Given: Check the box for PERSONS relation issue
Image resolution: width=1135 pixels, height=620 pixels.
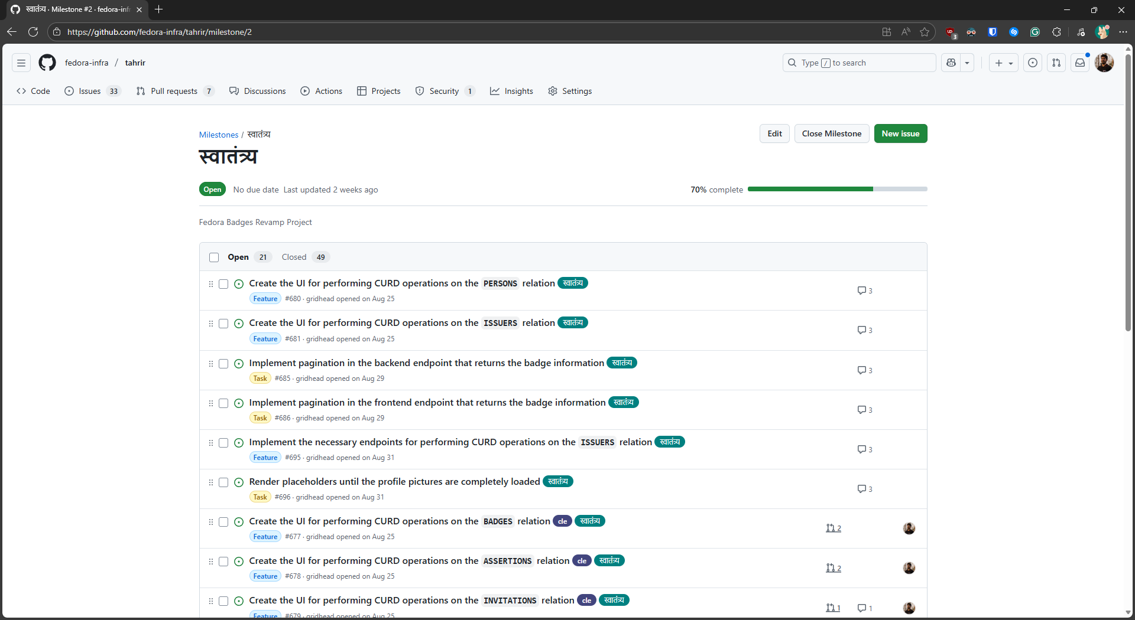Looking at the screenshot, I should 223,284.
